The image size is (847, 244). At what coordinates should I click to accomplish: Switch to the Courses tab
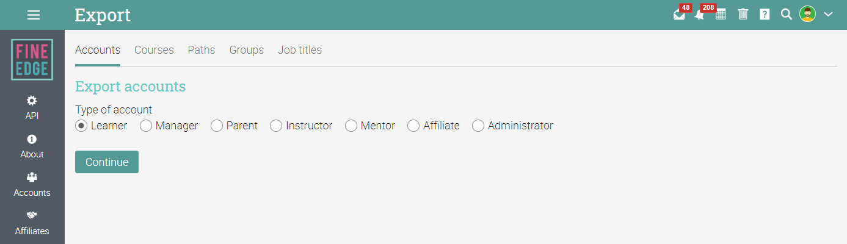[x=154, y=50]
